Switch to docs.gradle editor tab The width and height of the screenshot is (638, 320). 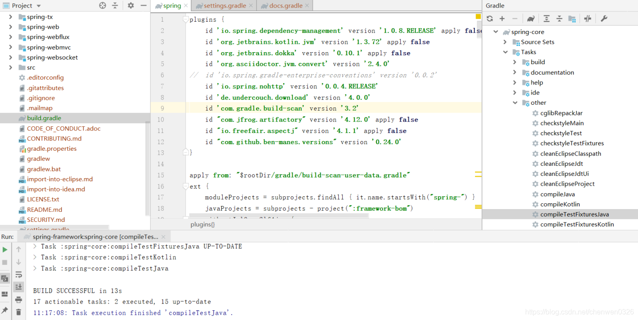tap(285, 6)
